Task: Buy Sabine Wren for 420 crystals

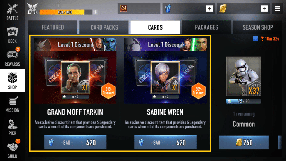Action: tap(165, 142)
